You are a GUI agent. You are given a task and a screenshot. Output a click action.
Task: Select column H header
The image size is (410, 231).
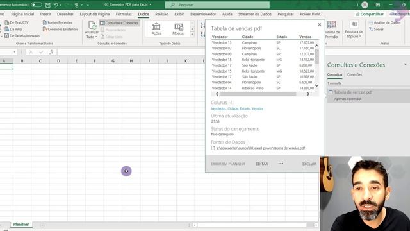coord(131,61)
